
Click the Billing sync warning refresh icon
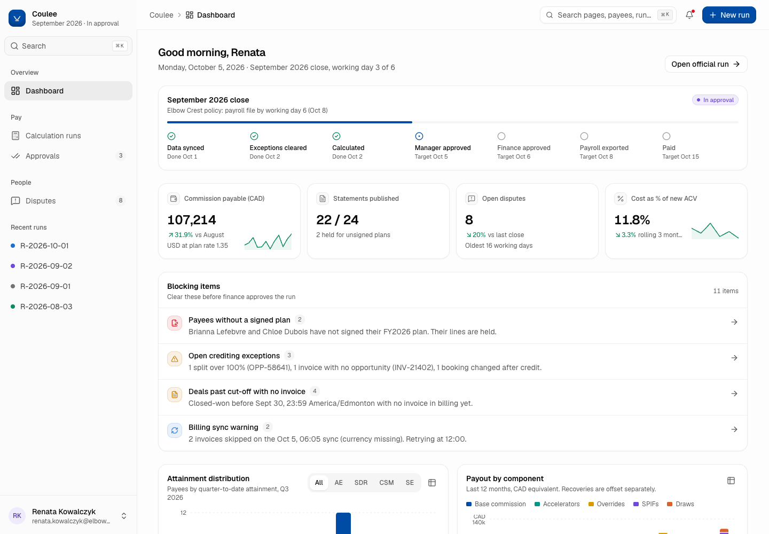(x=175, y=430)
